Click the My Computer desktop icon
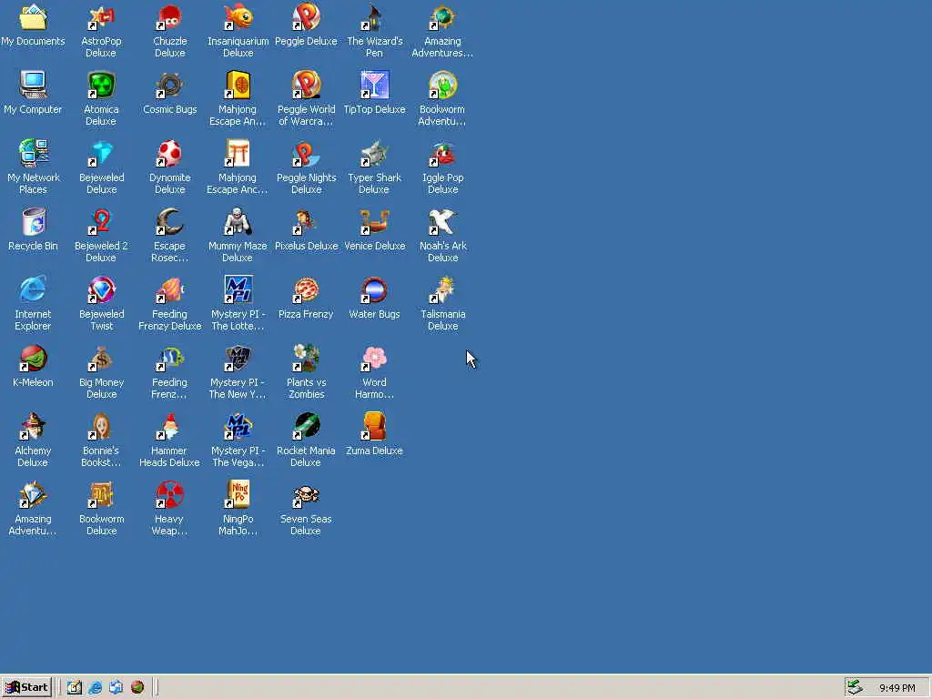The image size is (932, 699). 33,86
